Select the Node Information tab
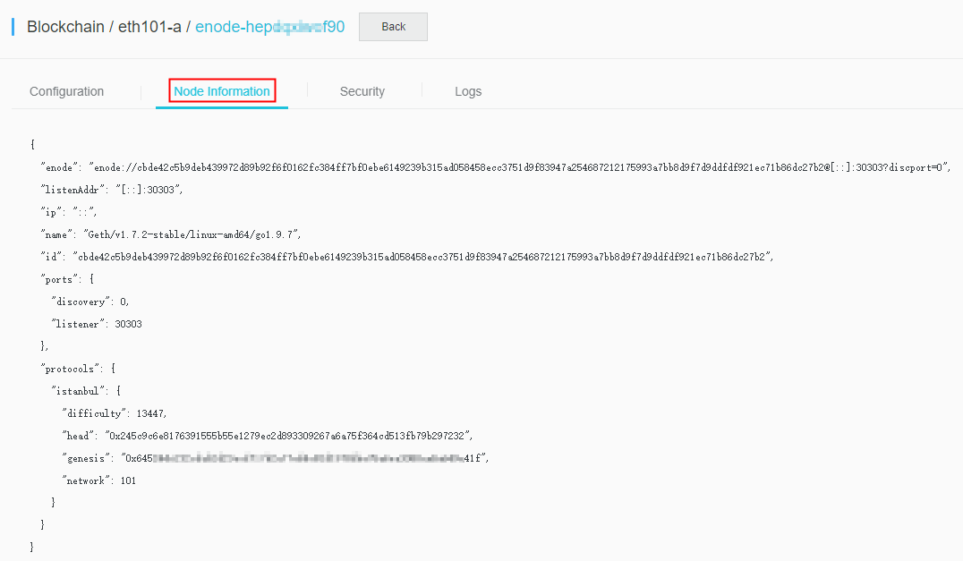Viewport: 963px width, 561px height. click(222, 91)
